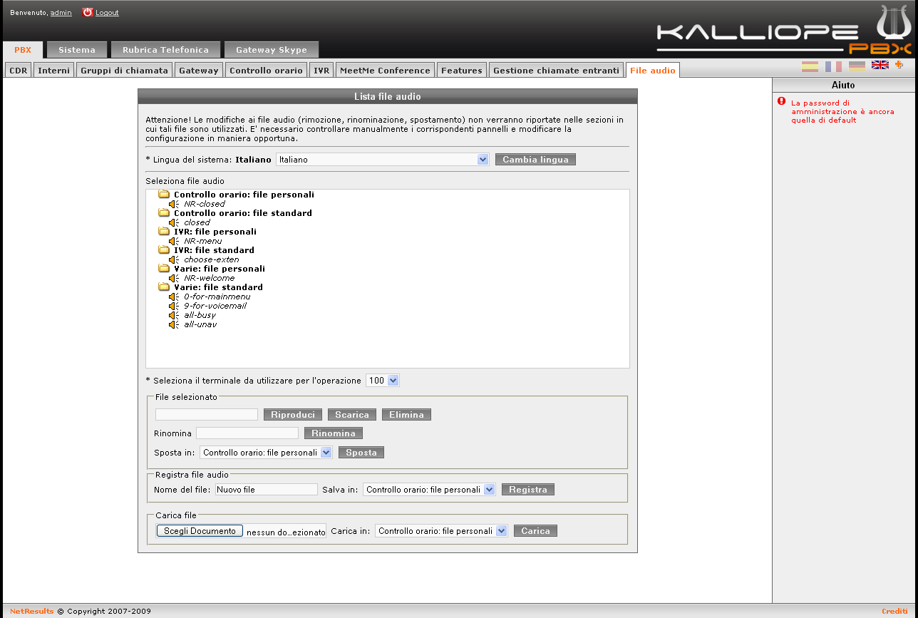Switch language using the French flag
The height and width of the screenshot is (618, 918).
(x=833, y=66)
